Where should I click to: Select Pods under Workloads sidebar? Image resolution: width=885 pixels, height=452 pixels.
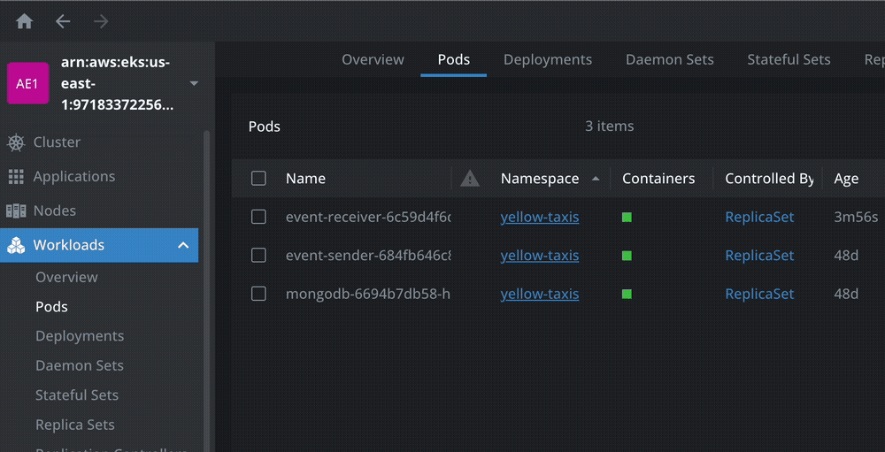51,306
